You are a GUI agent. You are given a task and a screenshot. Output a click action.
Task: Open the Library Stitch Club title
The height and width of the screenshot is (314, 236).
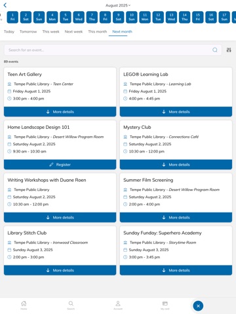[27, 233]
